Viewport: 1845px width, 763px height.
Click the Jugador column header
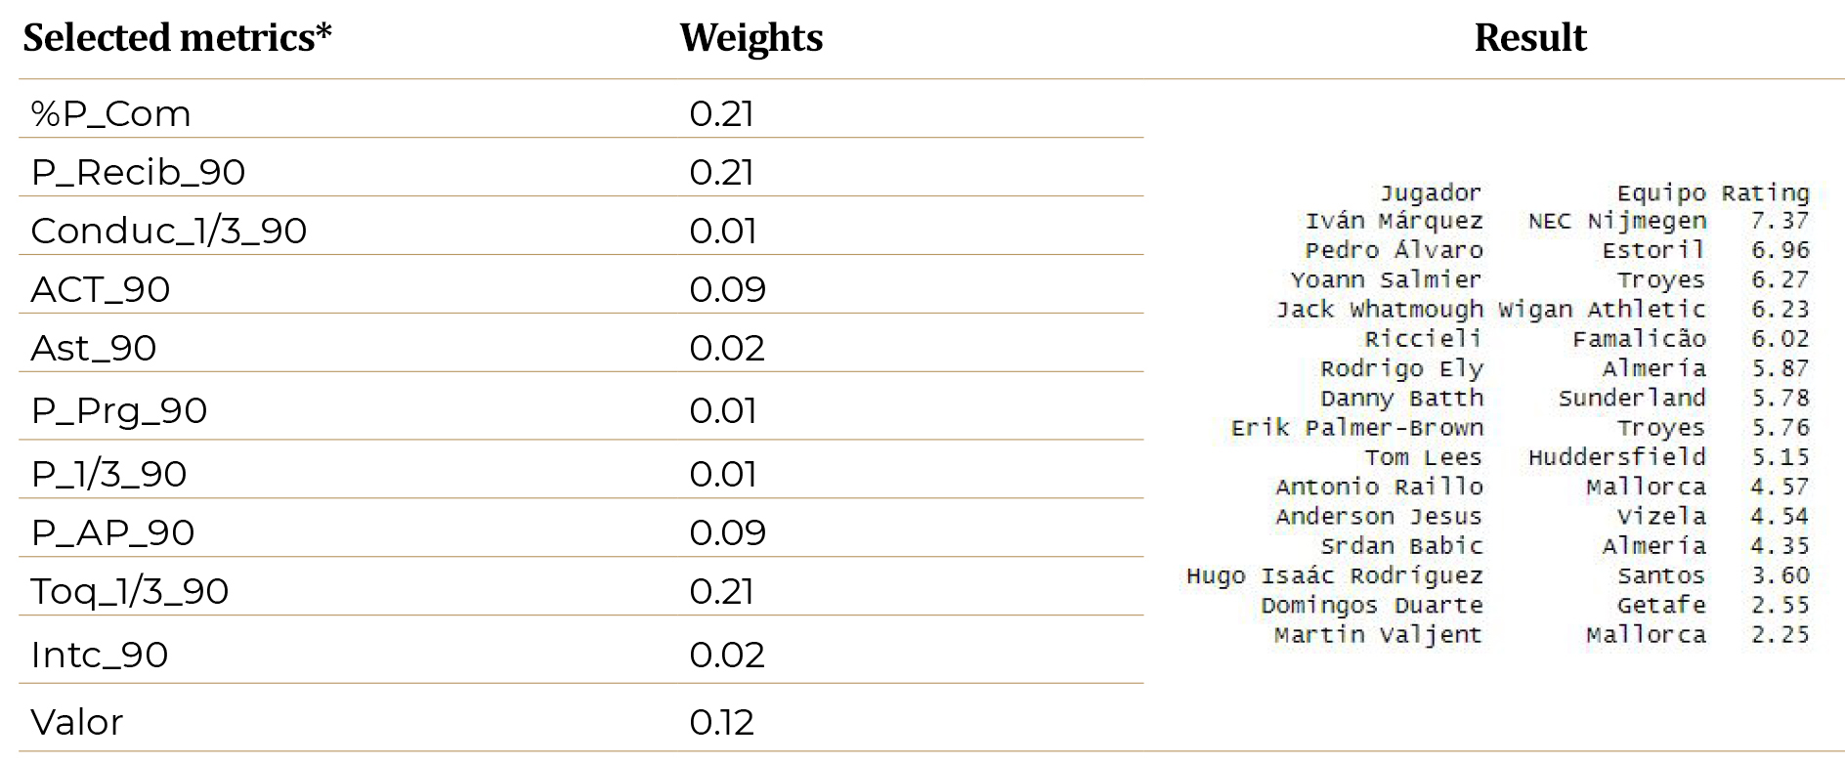[x=1430, y=192]
